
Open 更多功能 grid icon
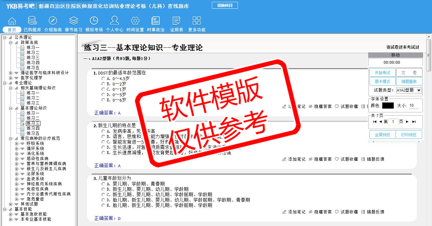[x=197, y=21]
